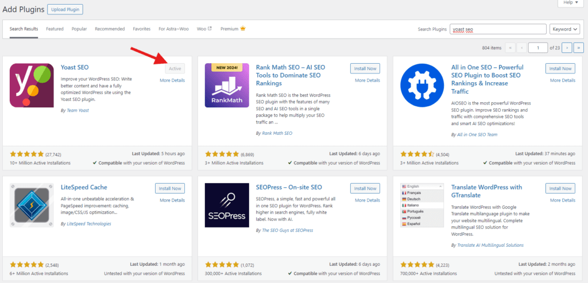Click the Premium crown icon

coord(243,29)
